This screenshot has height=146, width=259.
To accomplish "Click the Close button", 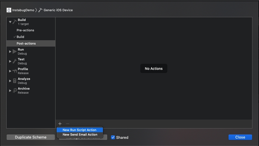I will pyautogui.click(x=240, y=137).
